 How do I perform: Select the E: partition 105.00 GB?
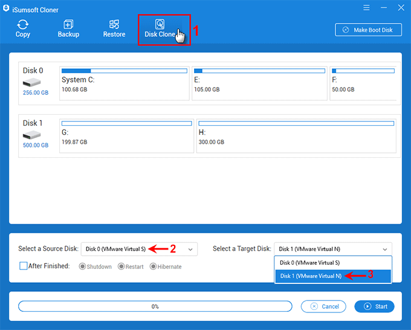(259, 83)
